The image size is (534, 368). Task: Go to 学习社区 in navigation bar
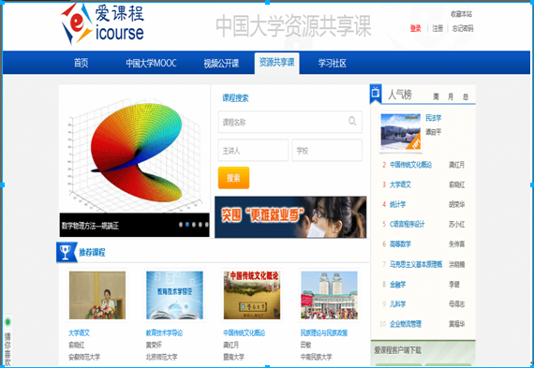coord(332,63)
